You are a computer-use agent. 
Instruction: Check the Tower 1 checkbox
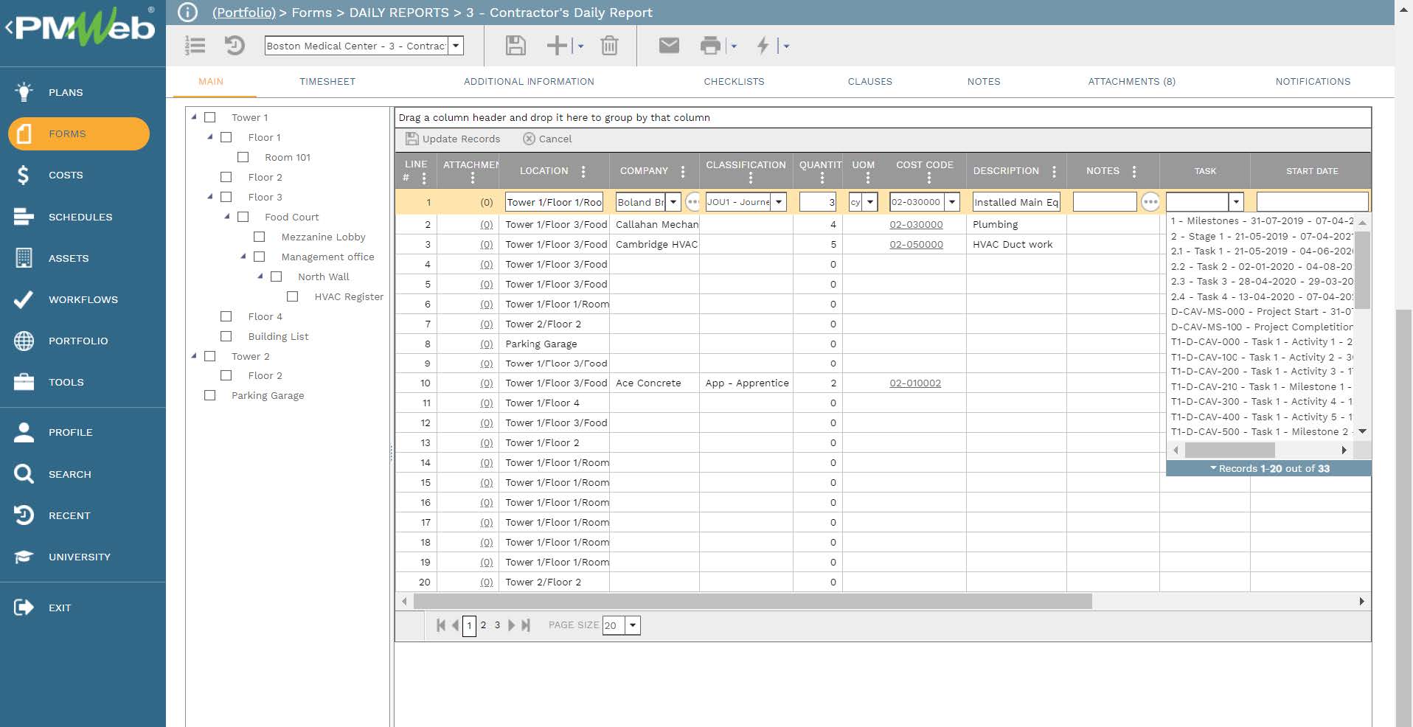pos(210,117)
